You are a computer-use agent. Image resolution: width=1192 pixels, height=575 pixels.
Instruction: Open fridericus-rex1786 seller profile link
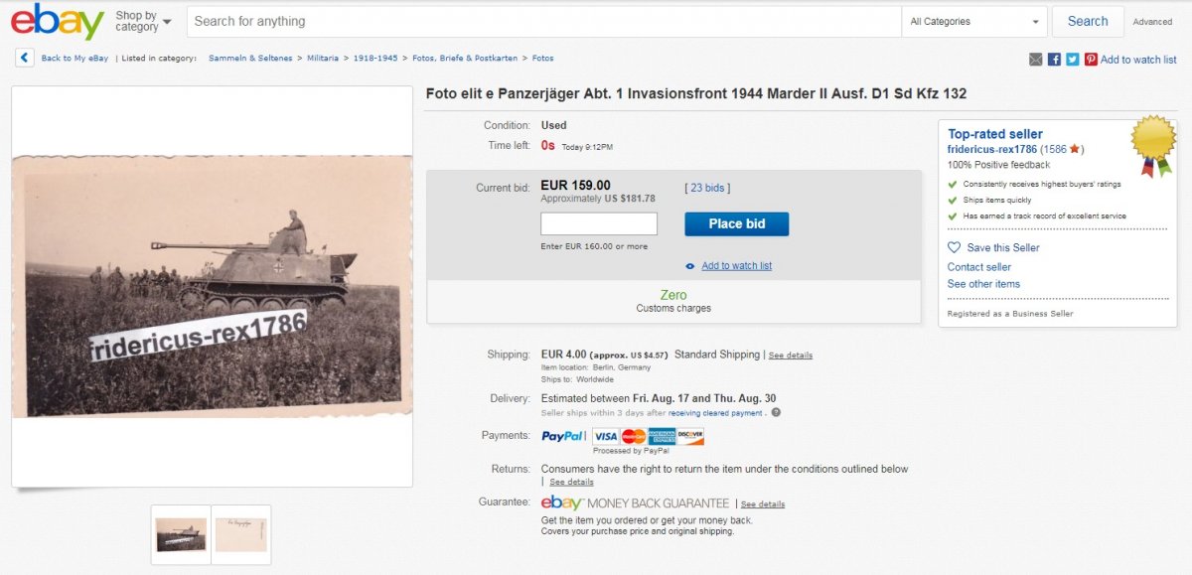coord(991,149)
